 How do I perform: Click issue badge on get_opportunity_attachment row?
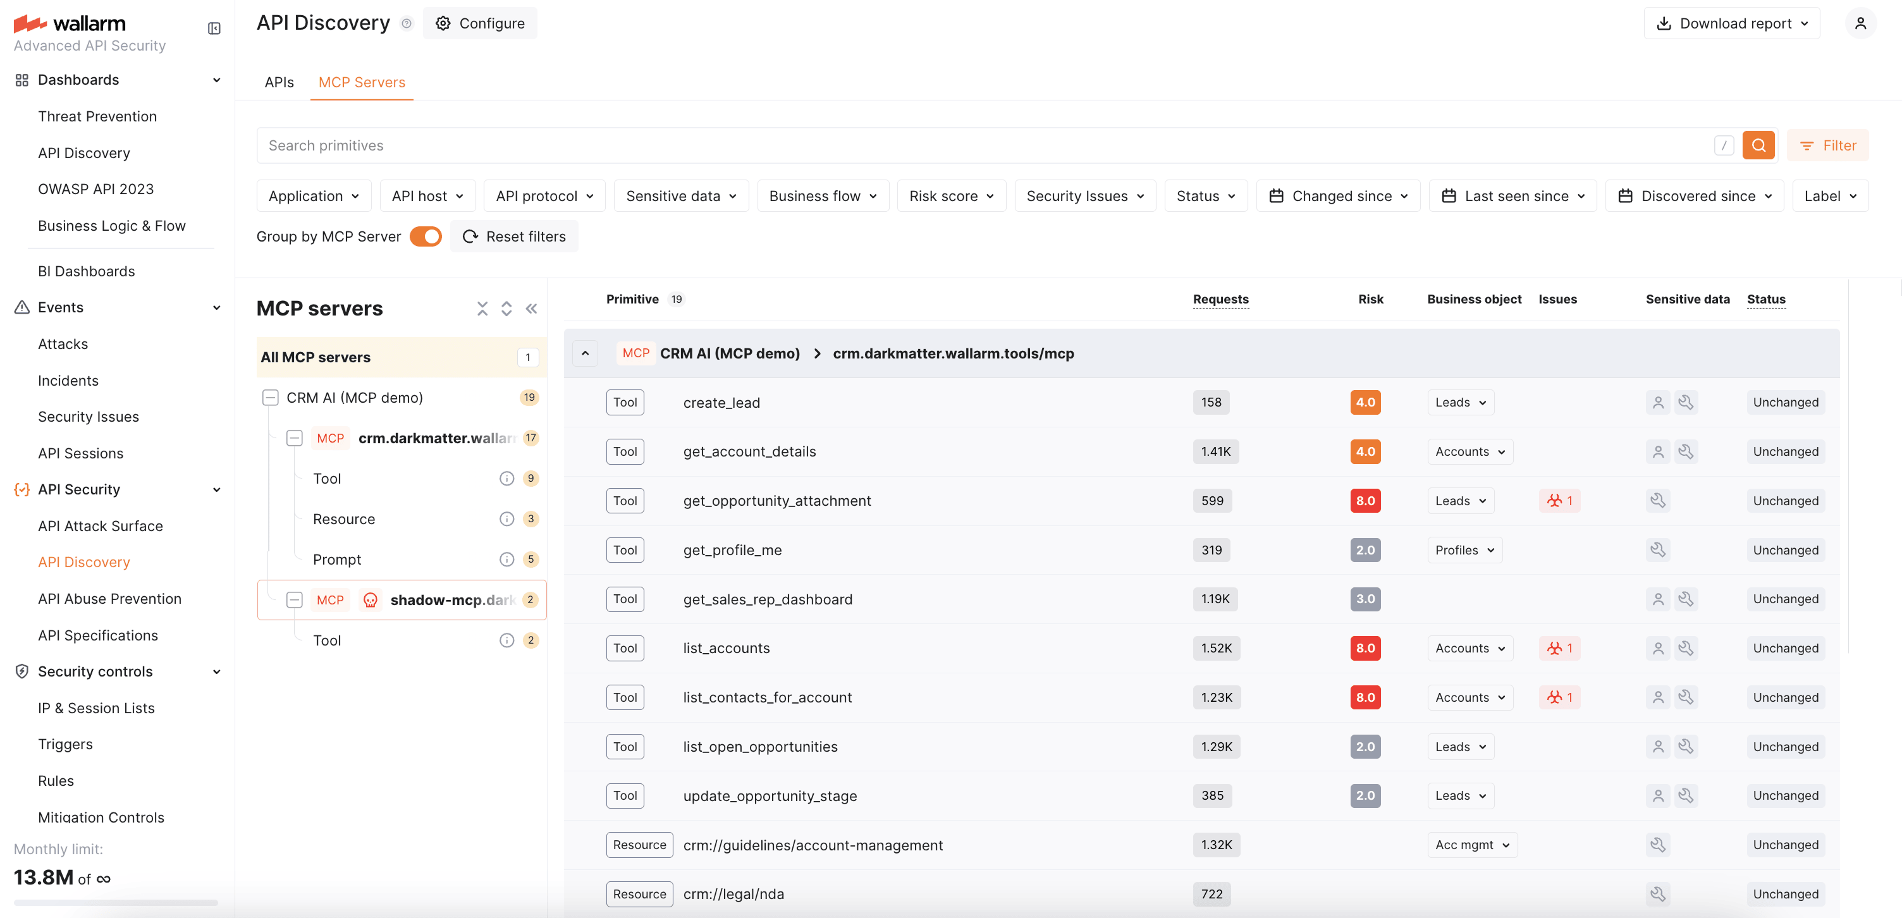click(x=1559, y=501)
